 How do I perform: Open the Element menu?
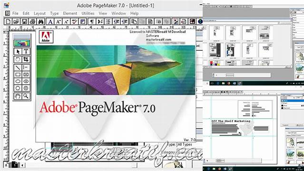(70, 13)
